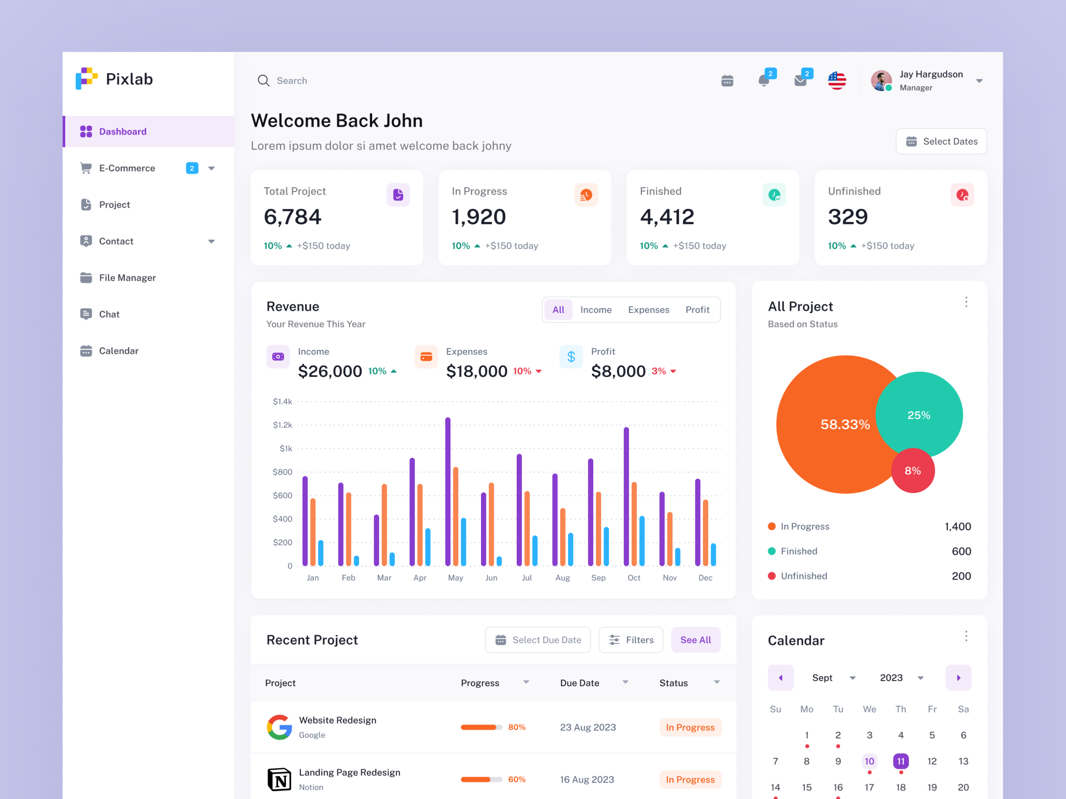Switch to the Income revenue tab
1066x799 pixels.
click(x=596, y=310)
